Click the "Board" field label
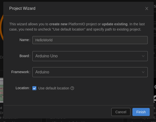 (24, 56)
